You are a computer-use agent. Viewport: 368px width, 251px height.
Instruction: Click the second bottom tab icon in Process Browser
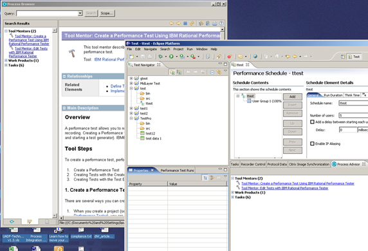(x=30, y=221)
